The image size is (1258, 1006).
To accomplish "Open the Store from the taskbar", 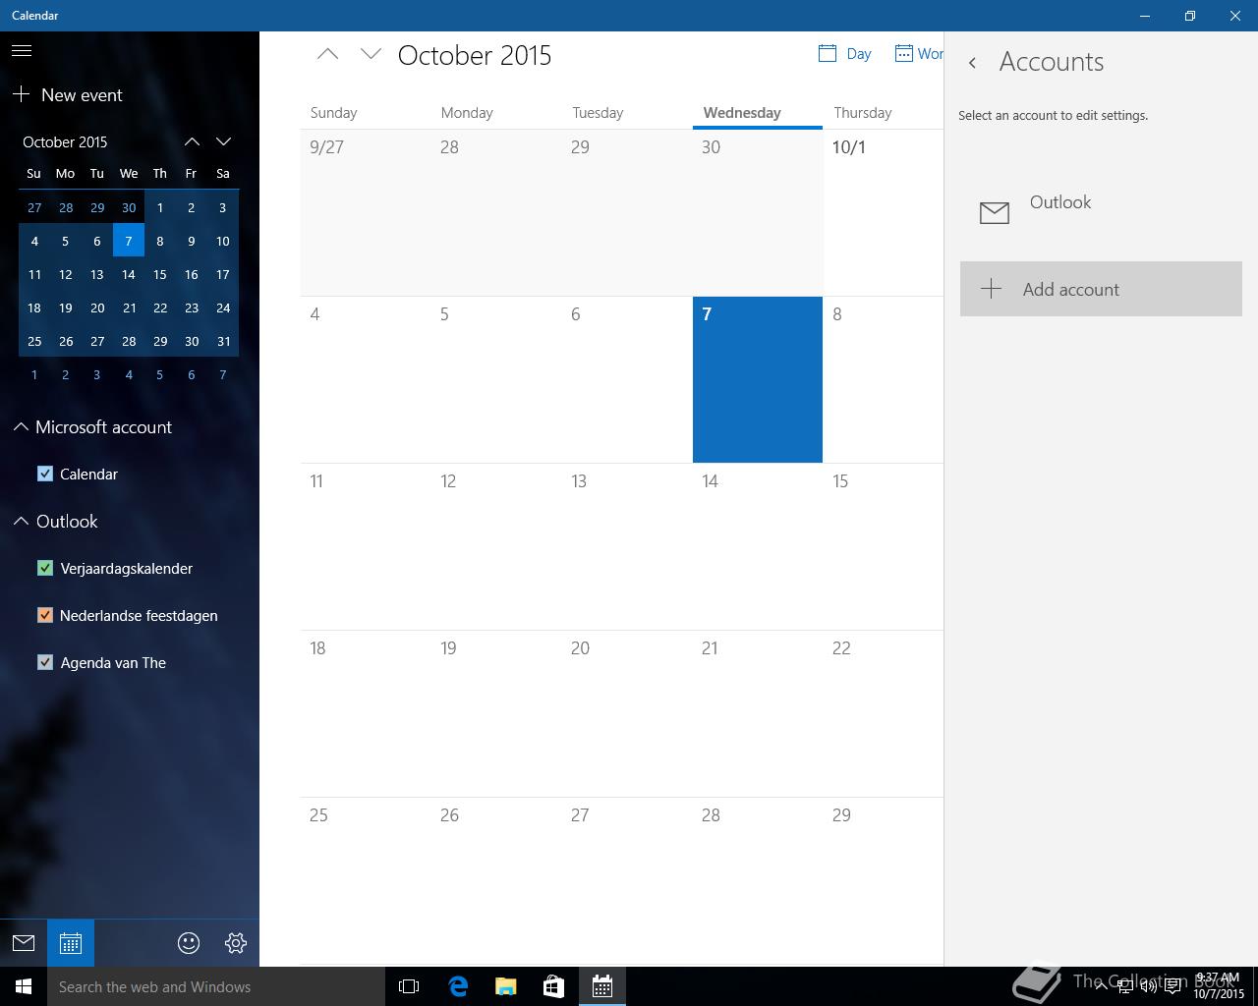I will (x=554, y=986).
